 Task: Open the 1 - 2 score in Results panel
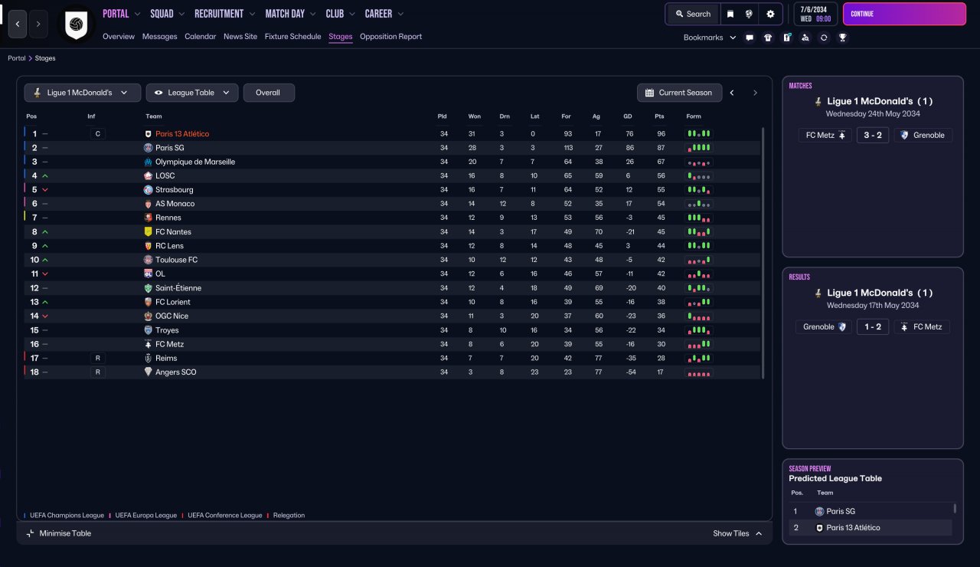click(873, 326)
